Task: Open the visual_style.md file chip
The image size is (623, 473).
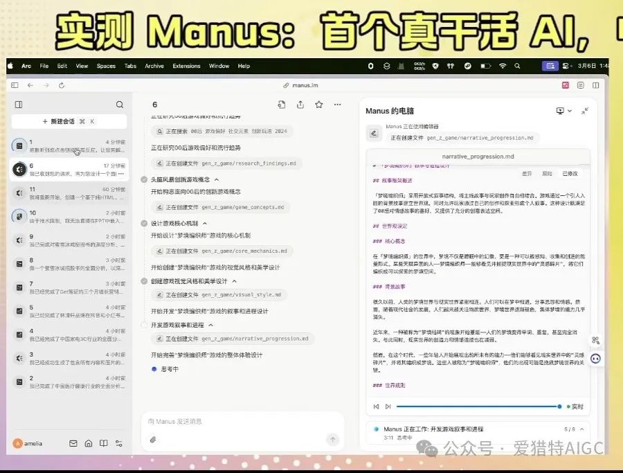Action: click(219, 294)
